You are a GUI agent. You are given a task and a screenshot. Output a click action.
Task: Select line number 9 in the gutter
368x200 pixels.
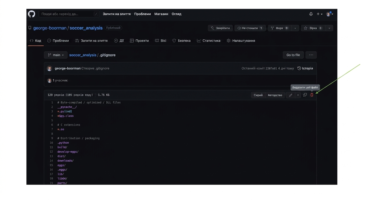point(52,138)
